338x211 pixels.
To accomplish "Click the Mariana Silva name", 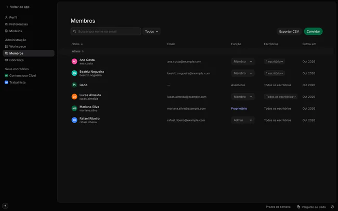I will pyautogui.click(x=89, y=107).
